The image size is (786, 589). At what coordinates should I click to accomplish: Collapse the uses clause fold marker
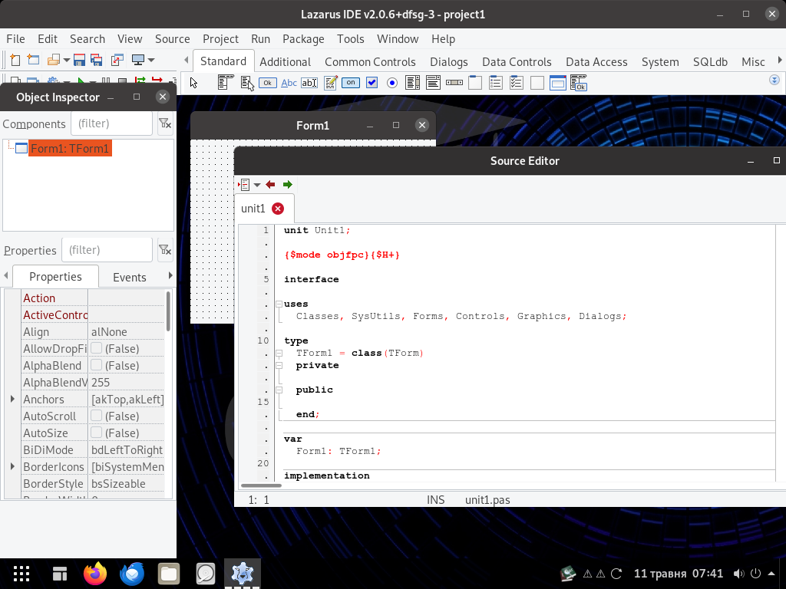279,304
